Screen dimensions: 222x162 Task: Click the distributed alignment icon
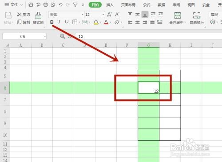pyautogui.click(x=160, y=22)
